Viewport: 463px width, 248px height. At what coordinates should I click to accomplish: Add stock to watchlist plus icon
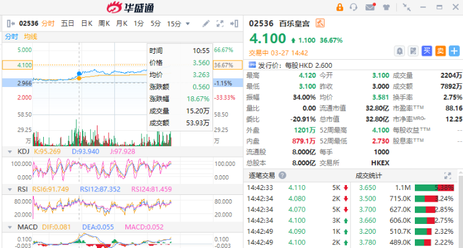coord(454,51)
